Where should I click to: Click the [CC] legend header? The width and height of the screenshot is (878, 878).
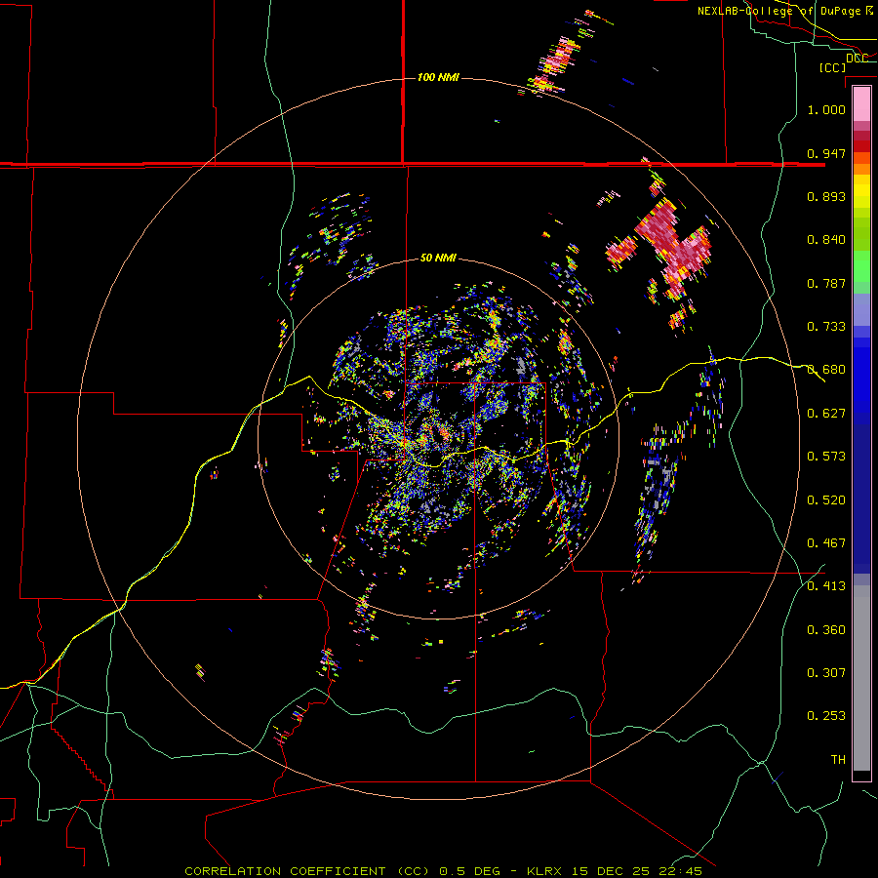coord(833,67)
